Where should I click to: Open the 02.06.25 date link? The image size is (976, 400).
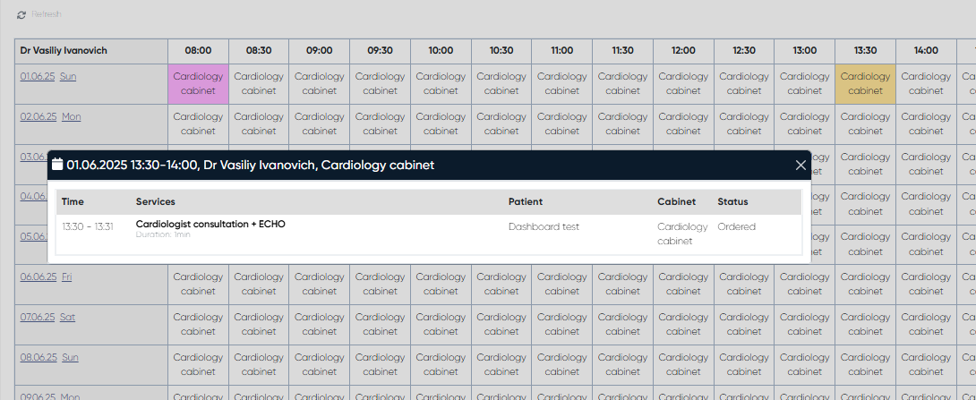pos(39,117)
